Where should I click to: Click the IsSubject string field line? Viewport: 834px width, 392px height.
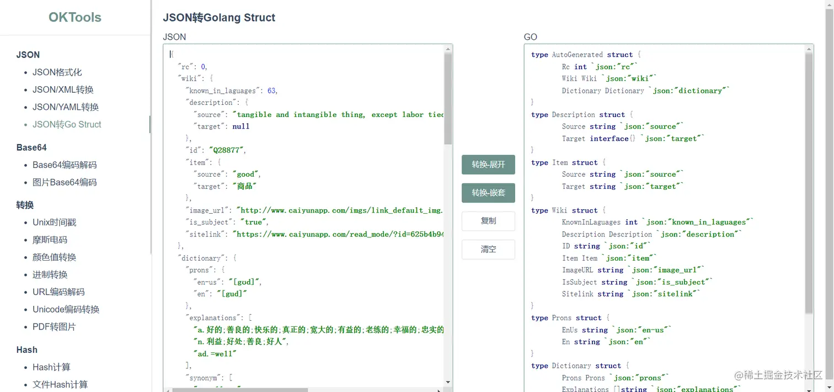click(x=638, y=282)
